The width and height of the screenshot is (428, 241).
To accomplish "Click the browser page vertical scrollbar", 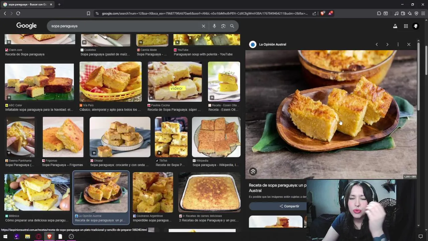I will (x=426, y=60).
